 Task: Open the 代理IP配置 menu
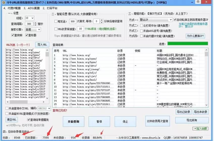tap(12, 8)
